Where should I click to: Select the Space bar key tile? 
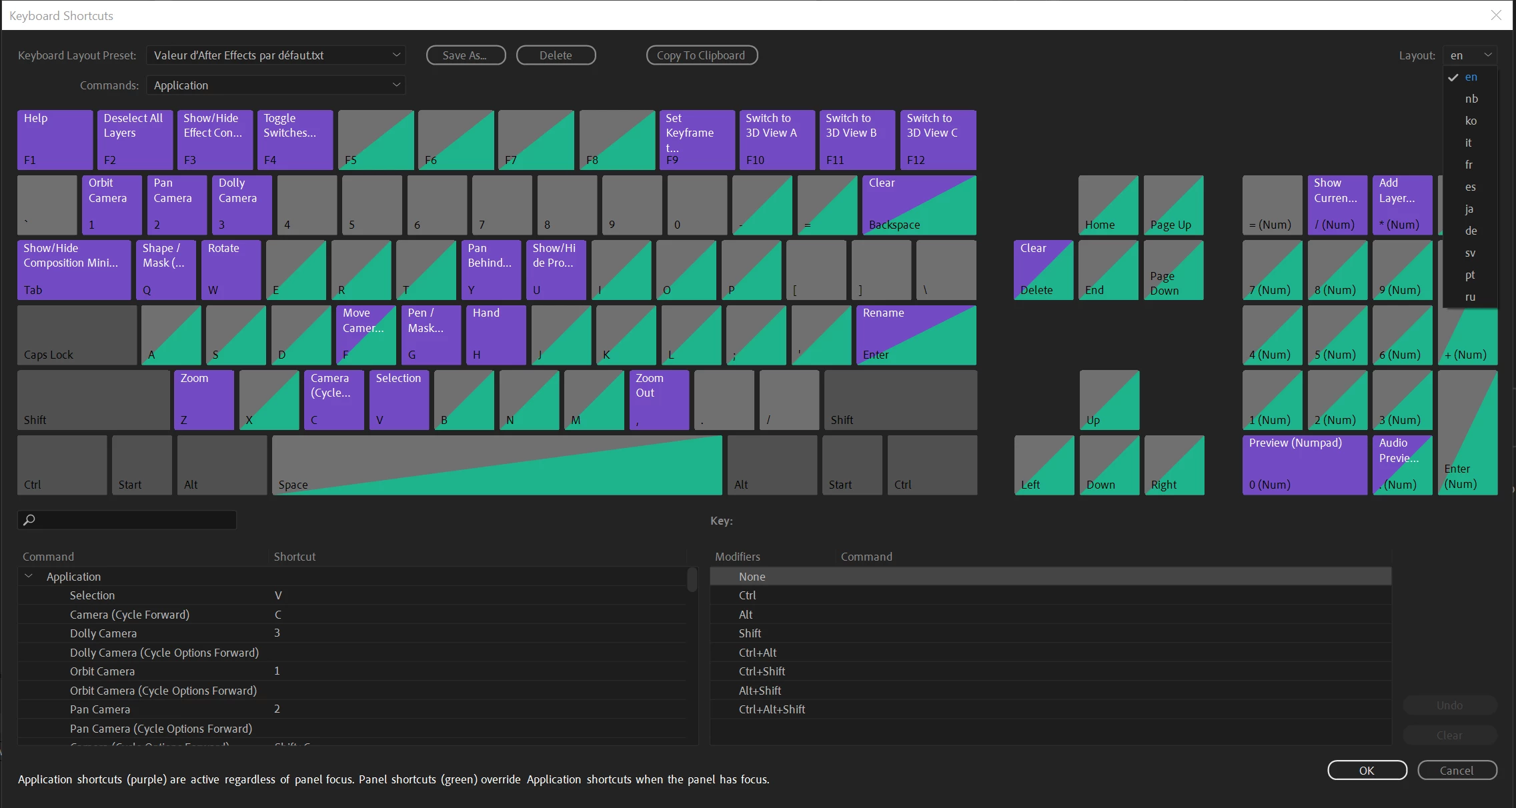497,465
